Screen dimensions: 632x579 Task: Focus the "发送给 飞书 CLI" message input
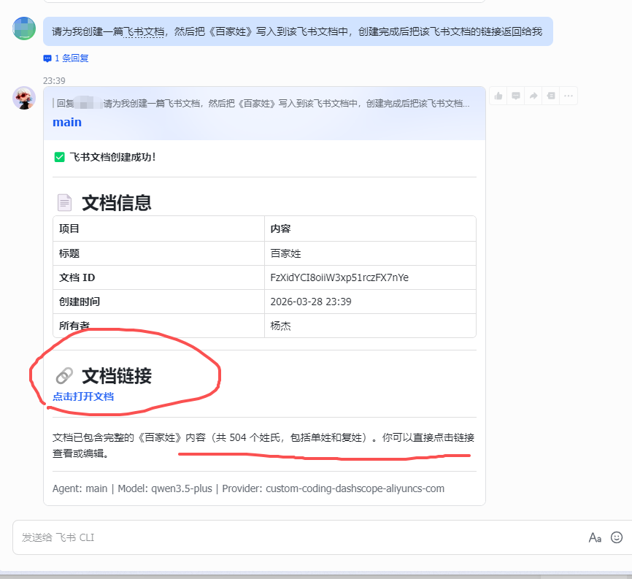coord(292,537)
